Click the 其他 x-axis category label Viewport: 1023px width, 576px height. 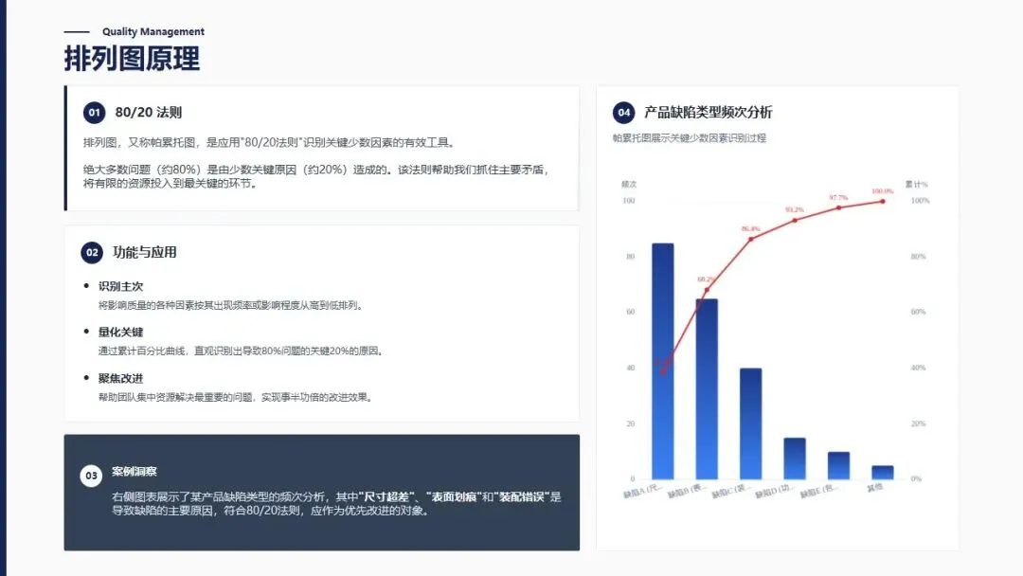click(x=875, y=488)
